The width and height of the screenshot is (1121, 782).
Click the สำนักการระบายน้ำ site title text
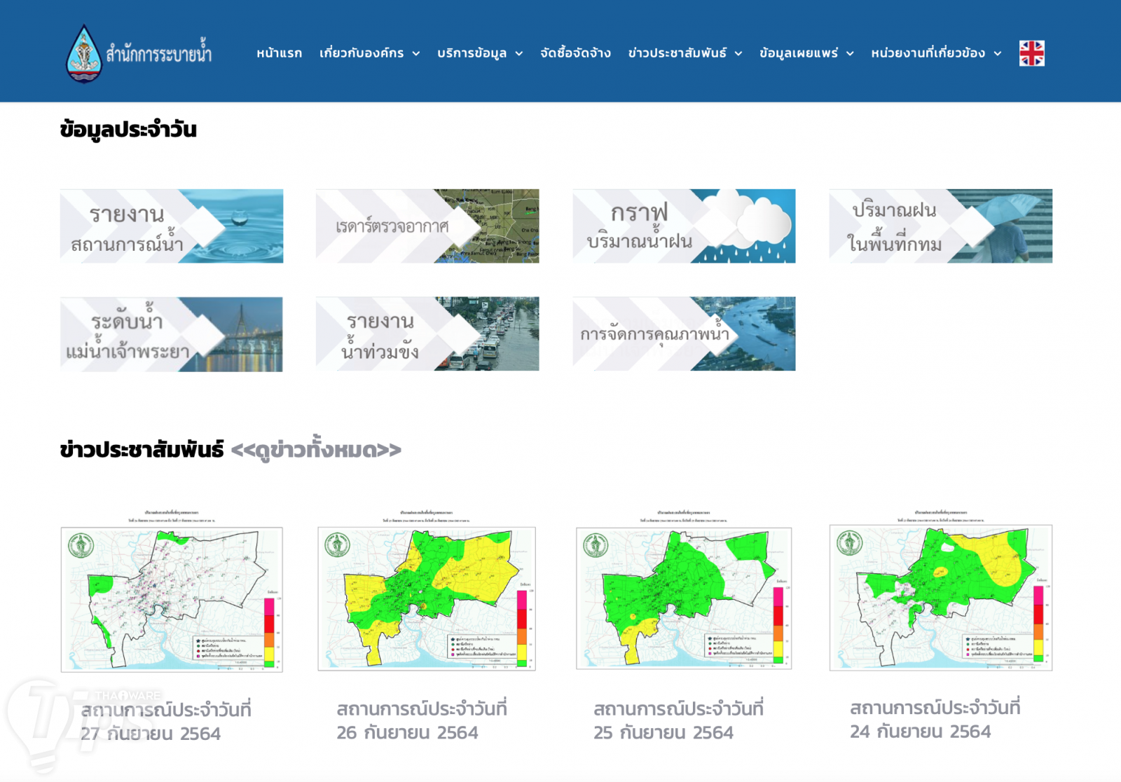pos(159,53)
